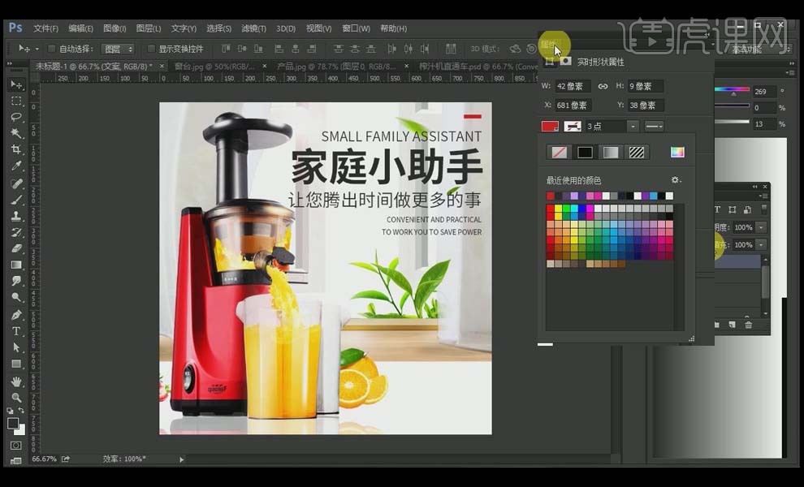Click the width field showing 42 像素

pos(573,86)
